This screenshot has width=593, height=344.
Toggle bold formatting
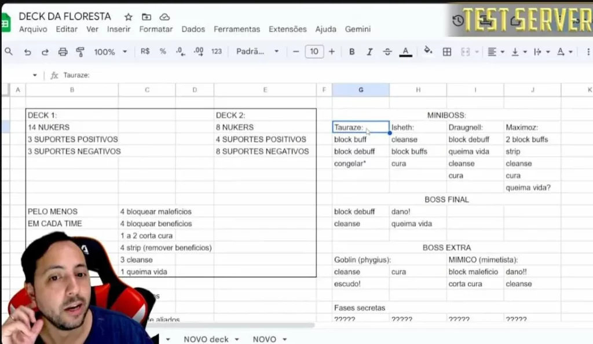(352, 51)
